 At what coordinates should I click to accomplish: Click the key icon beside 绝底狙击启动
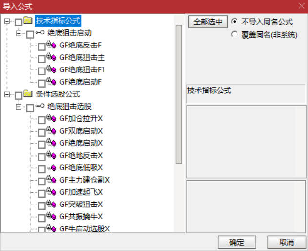[x=40, y=32]
